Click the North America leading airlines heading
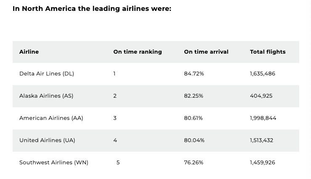The image size is (311, 179). [x=92, y=9]
